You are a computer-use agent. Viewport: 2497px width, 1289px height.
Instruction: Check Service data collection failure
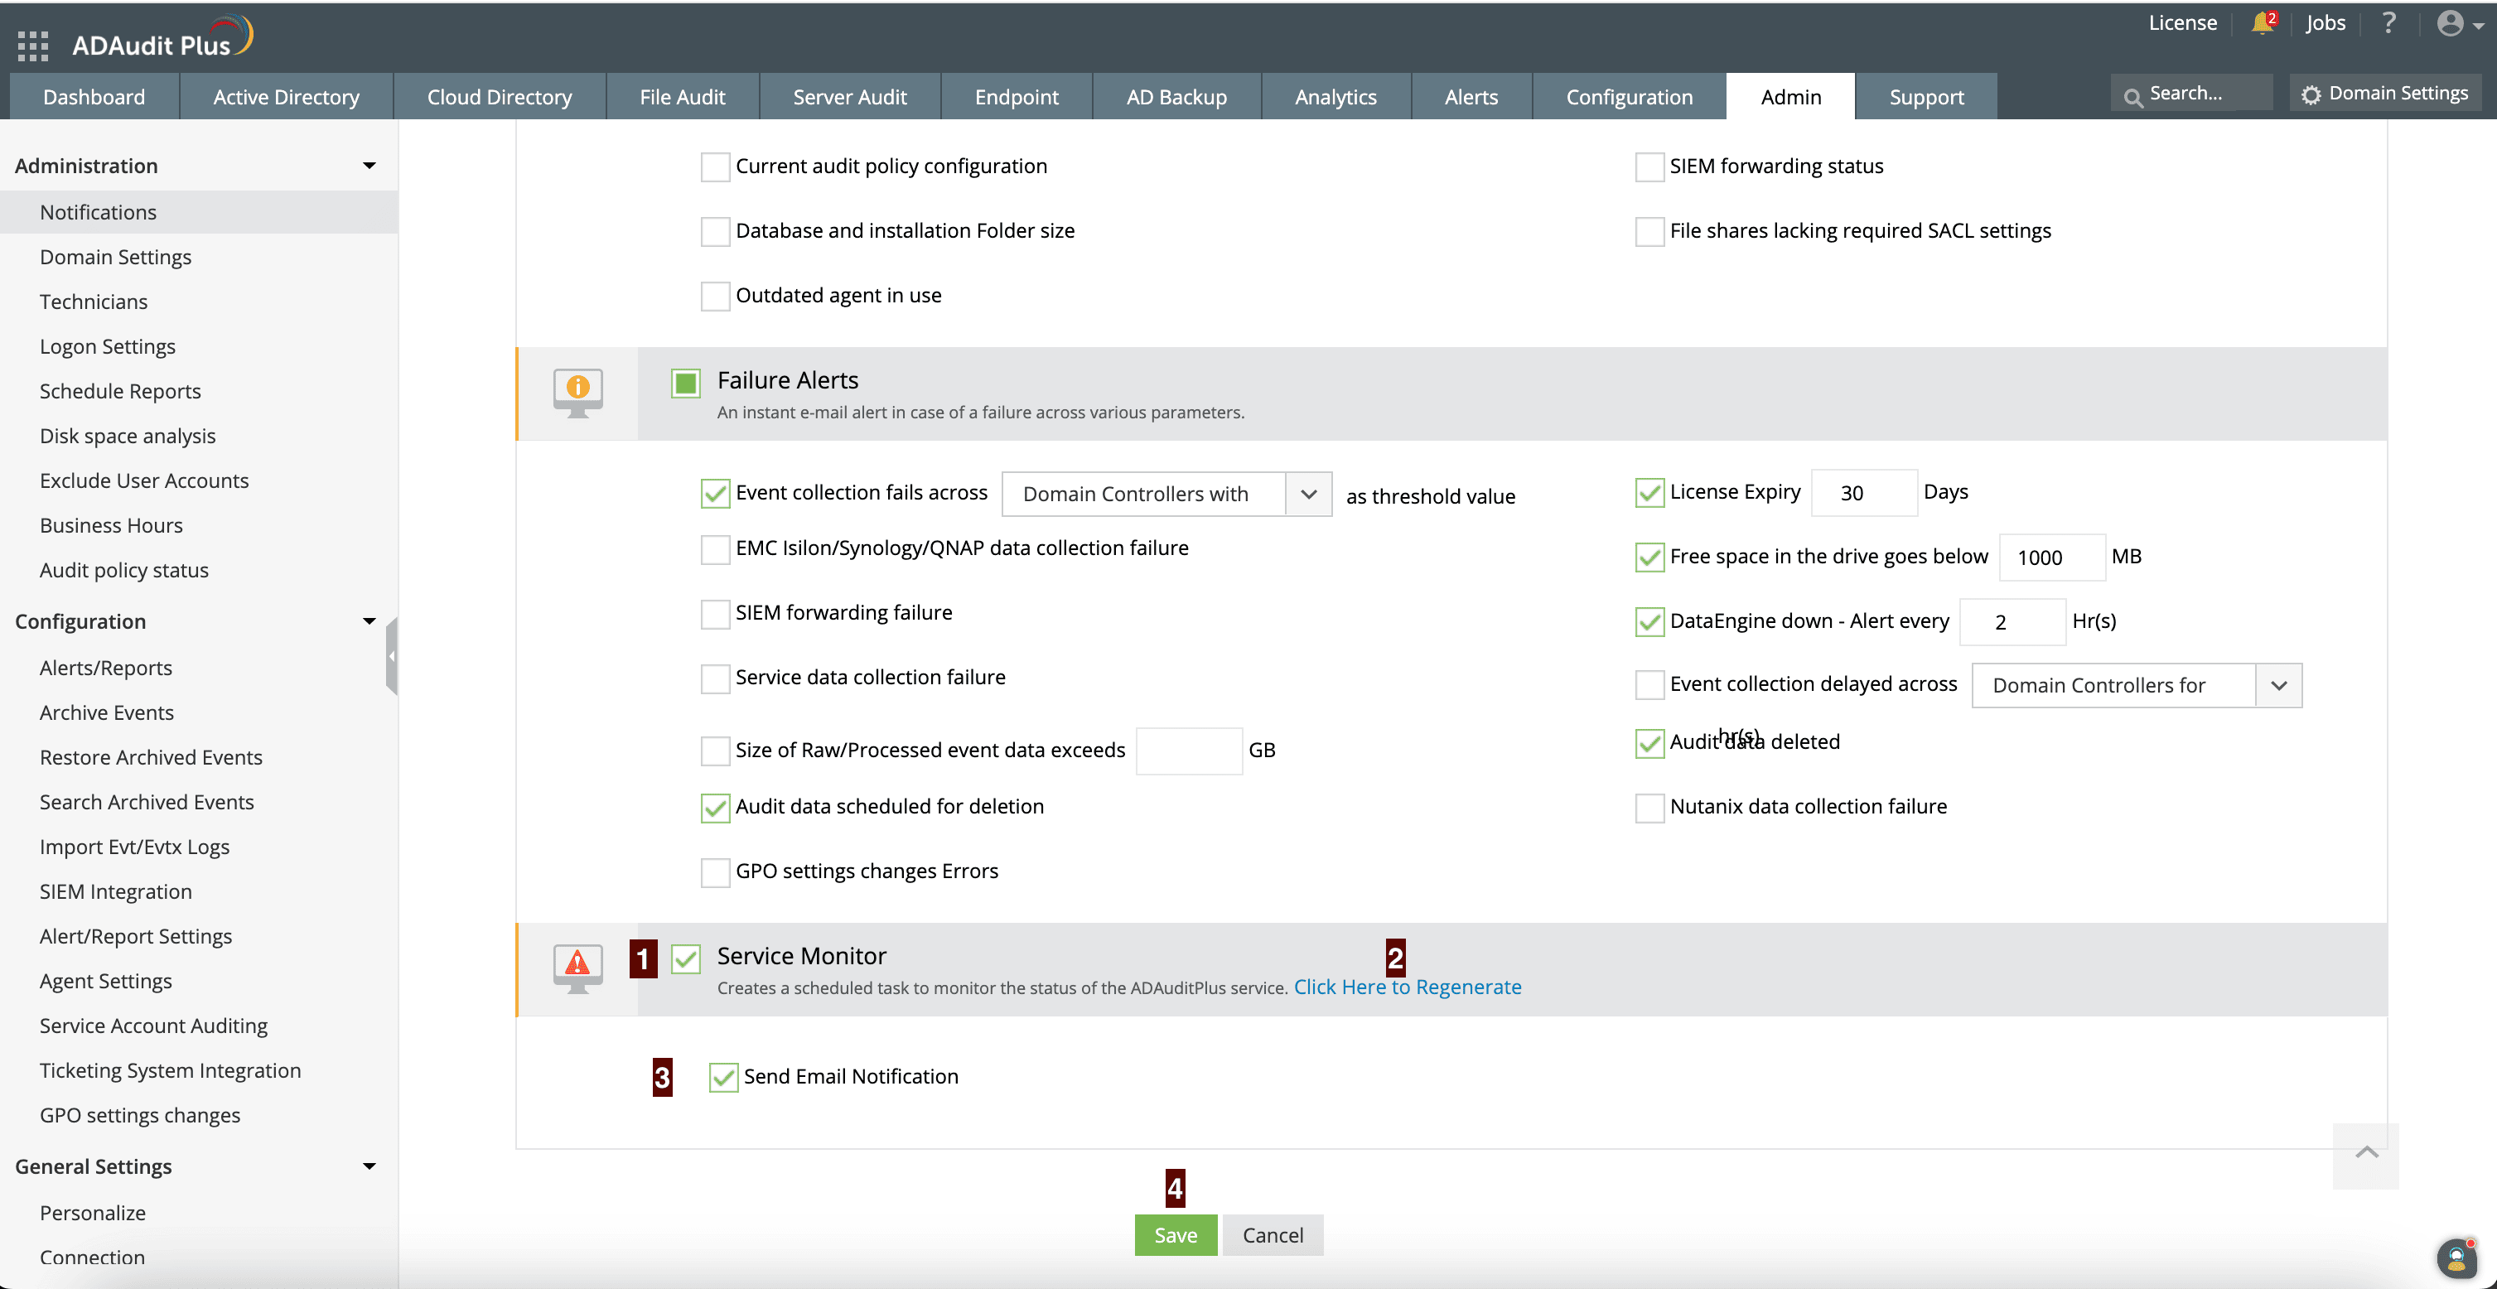[x=715, y=678]
